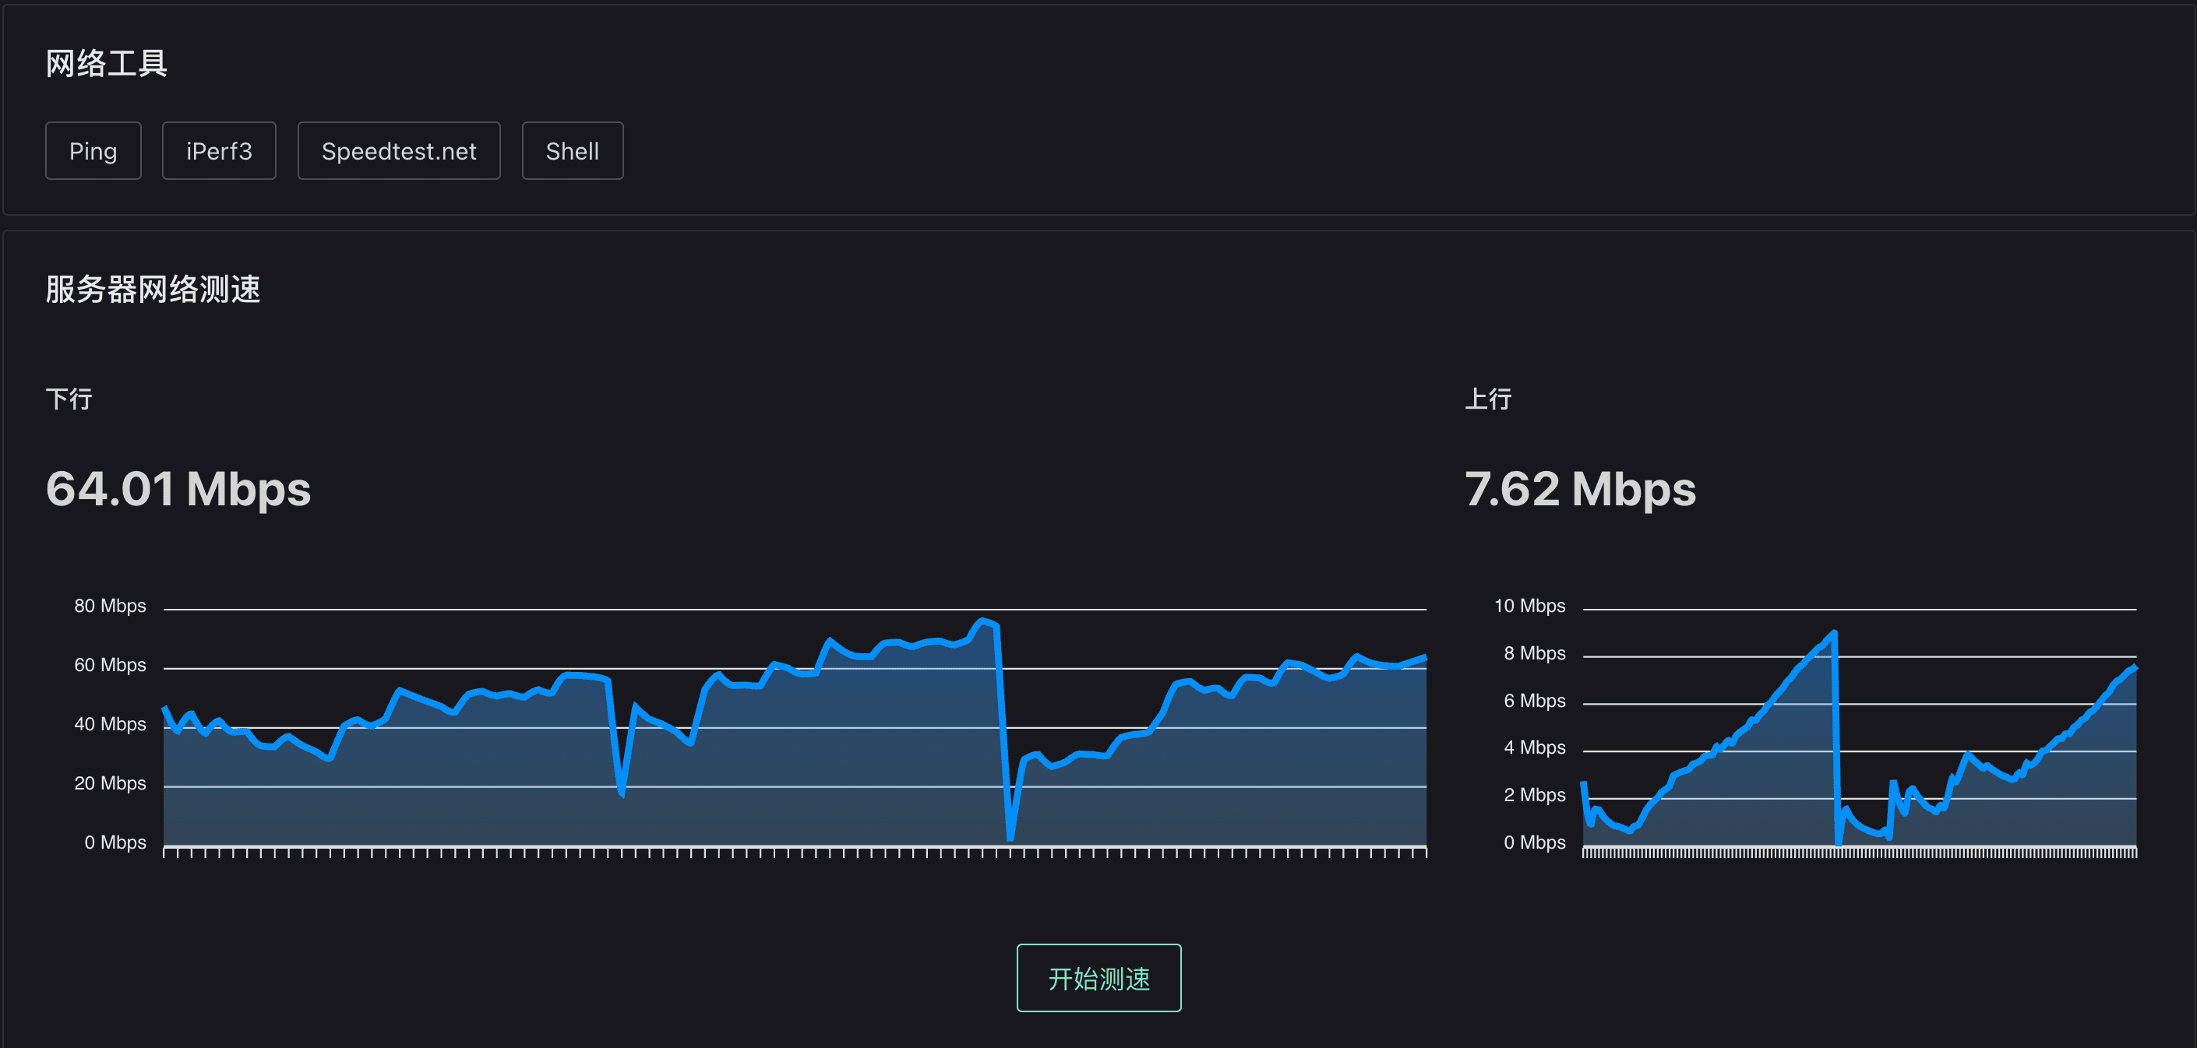Open the Shell tool
This screenshot has height=1048, width=2197.
pyautogui.click(x=573, y=151)
